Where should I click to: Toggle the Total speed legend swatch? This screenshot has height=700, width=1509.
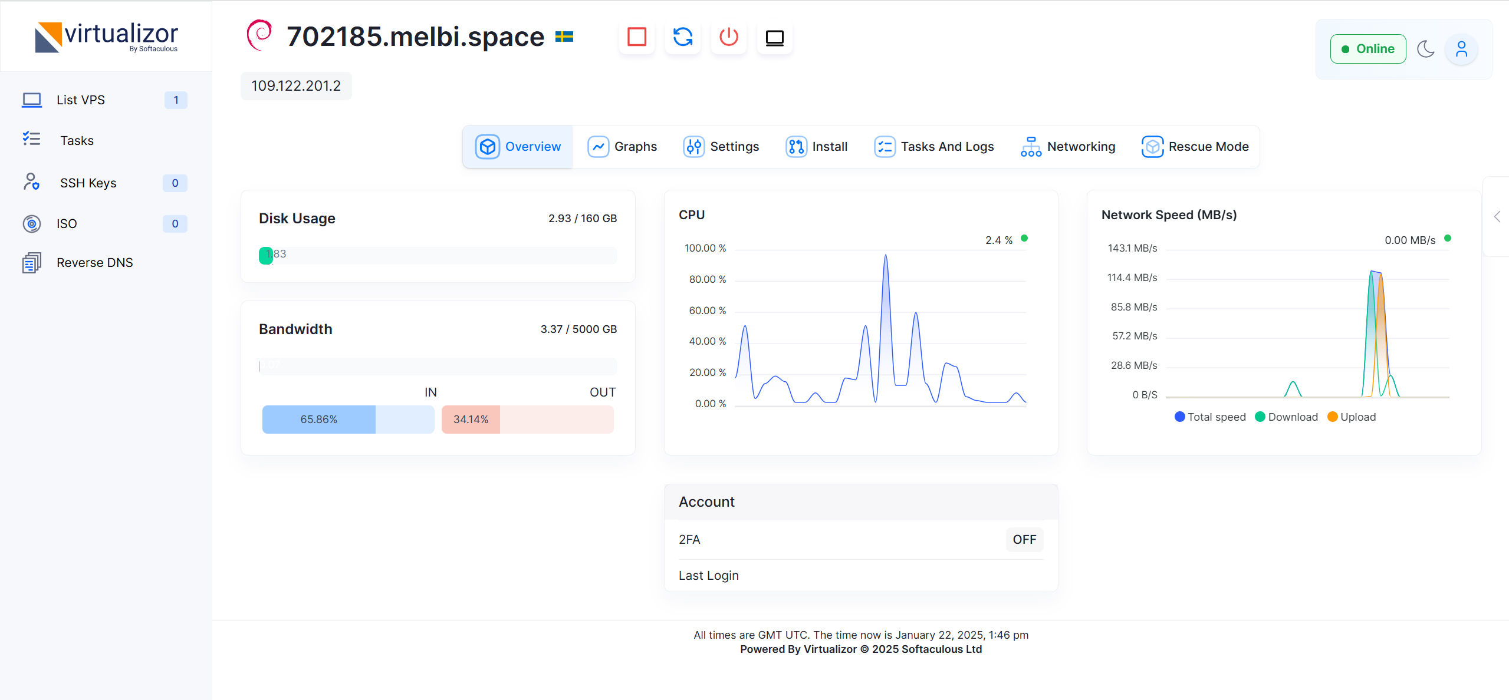pyautogui.click(x=1180, y=417)
